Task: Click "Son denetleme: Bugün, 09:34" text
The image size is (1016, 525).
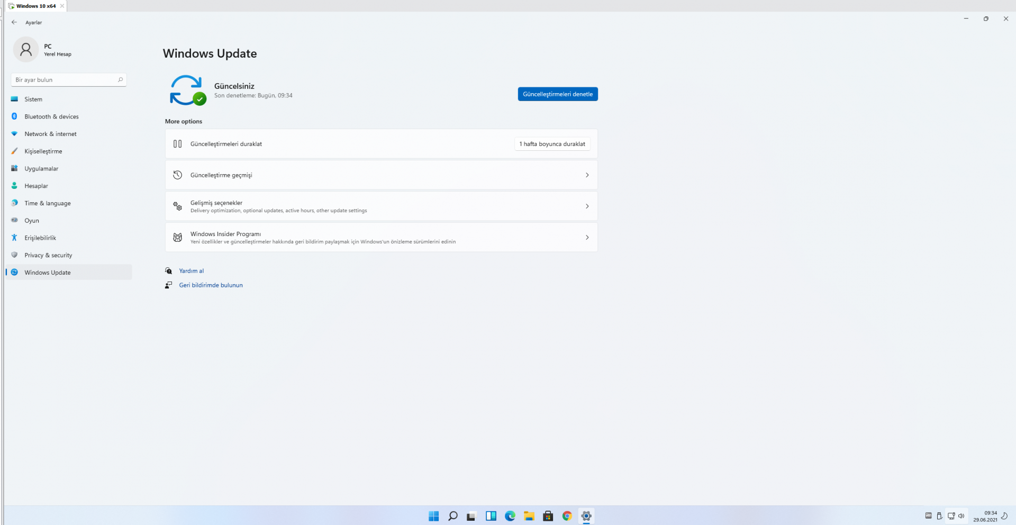Action: [x=253, y=96]
